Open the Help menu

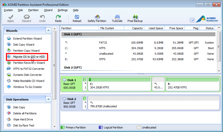(x=76, y=10)
